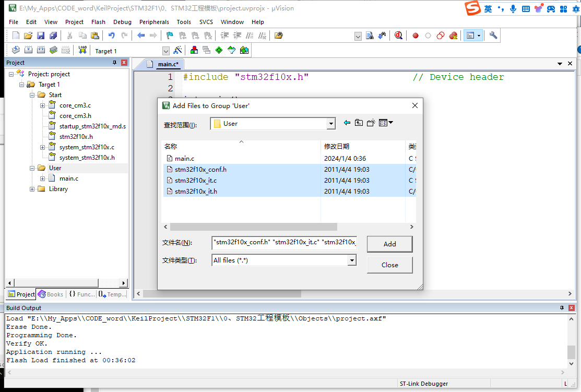Build the target using the Build icon

(x=29, y=50)
